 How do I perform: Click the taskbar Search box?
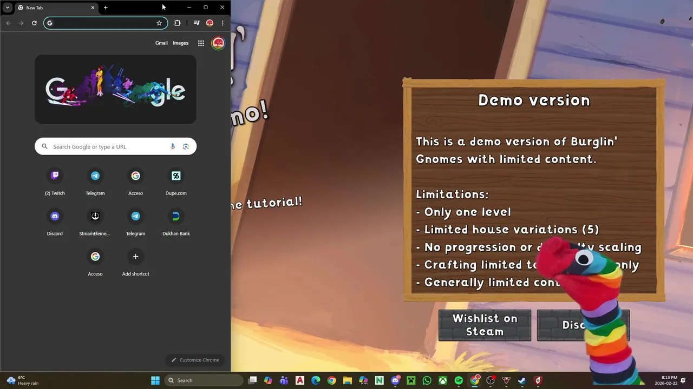[x=204, y=380]
